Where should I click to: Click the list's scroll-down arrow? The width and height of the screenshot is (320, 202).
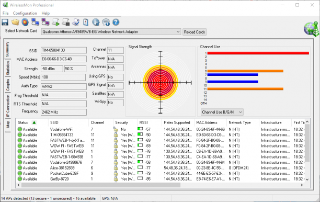307,179
